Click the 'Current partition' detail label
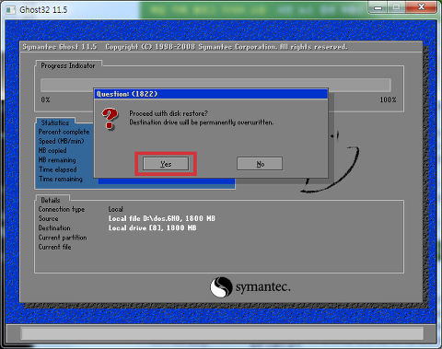 coord(63,238)
